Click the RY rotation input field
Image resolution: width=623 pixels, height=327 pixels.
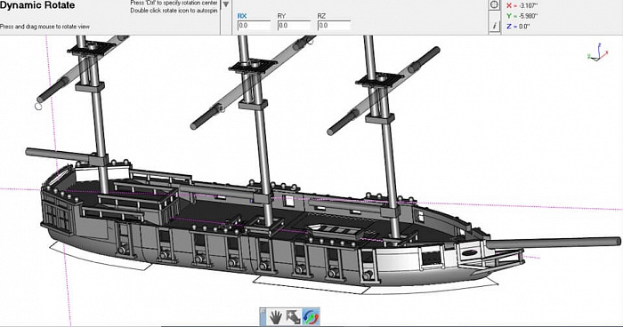294,26
